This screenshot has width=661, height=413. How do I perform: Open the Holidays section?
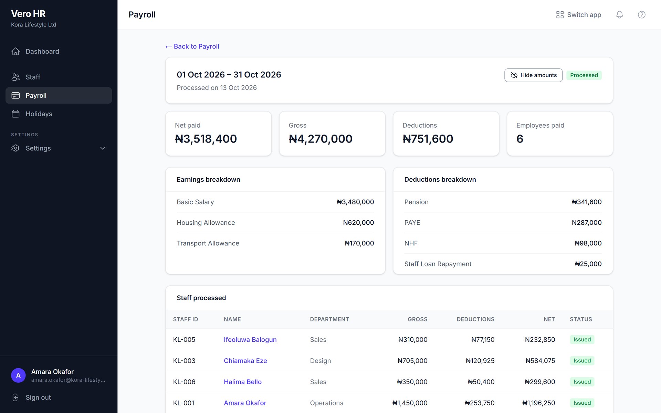click(x=59, y=114)
